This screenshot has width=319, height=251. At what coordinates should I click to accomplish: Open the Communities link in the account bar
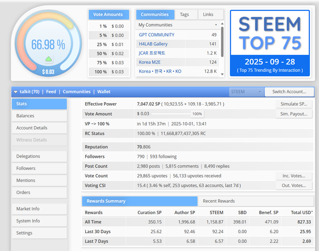76,92
